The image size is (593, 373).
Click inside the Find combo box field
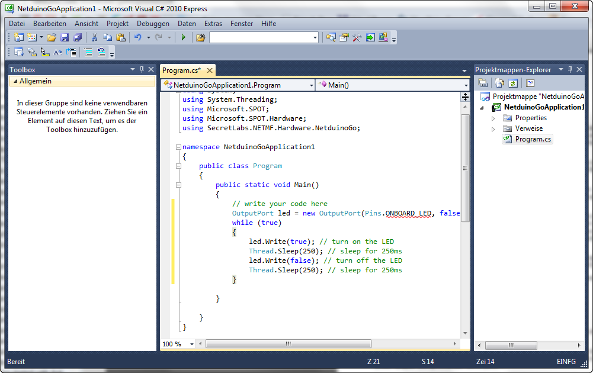(x=261, y=37)
